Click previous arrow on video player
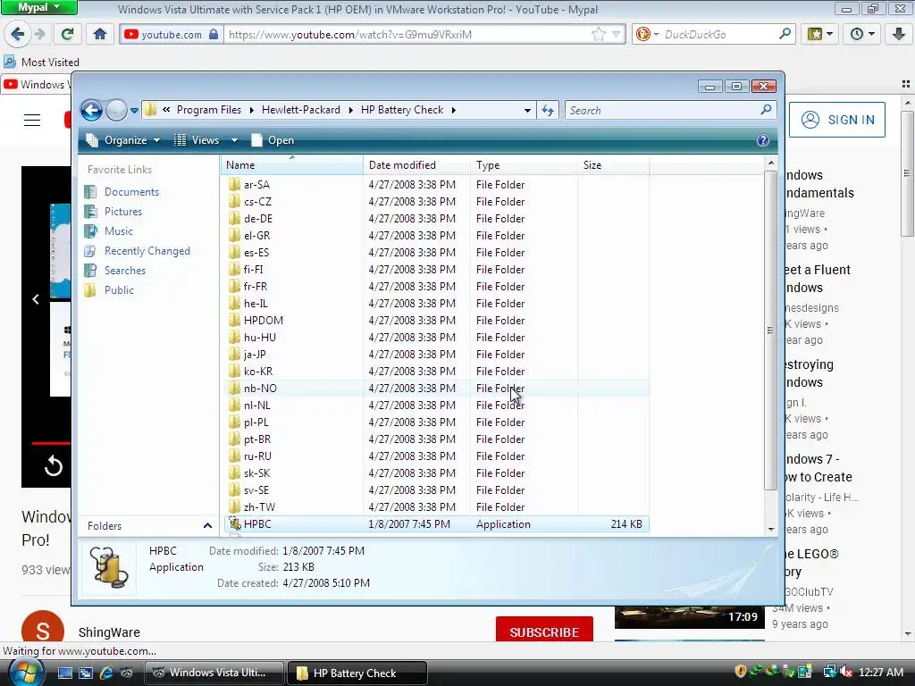 pos(36,299)
